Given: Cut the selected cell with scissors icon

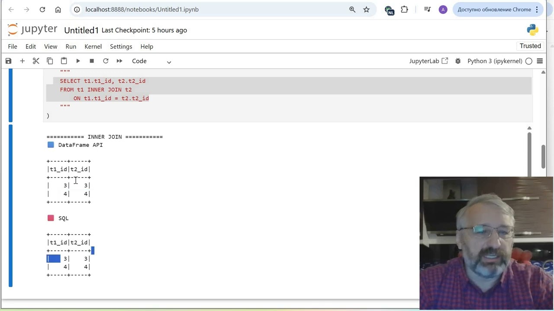Looking at the screenshot, I should pyautogui.click(x=36, y=61).
